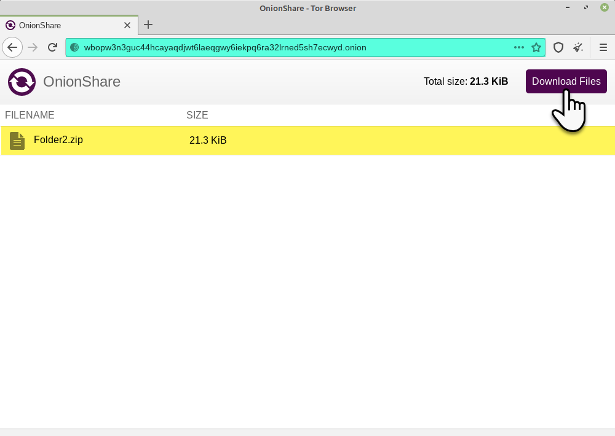
Task: Maximize the Tor Browser window
Action: [x=586, y=7]
